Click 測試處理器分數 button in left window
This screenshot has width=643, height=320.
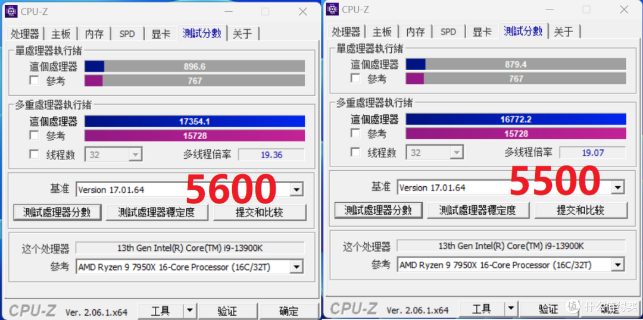(x=57, y=212)
